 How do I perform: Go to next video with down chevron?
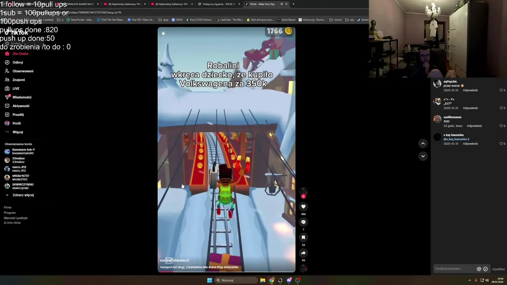423,156
